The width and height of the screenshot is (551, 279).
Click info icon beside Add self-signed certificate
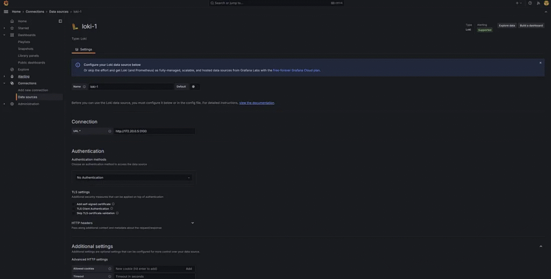[x=113, y=204]
